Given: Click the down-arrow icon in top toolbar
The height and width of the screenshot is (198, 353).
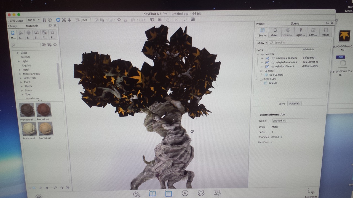Looking at the screenshot, I should point(69,20).
